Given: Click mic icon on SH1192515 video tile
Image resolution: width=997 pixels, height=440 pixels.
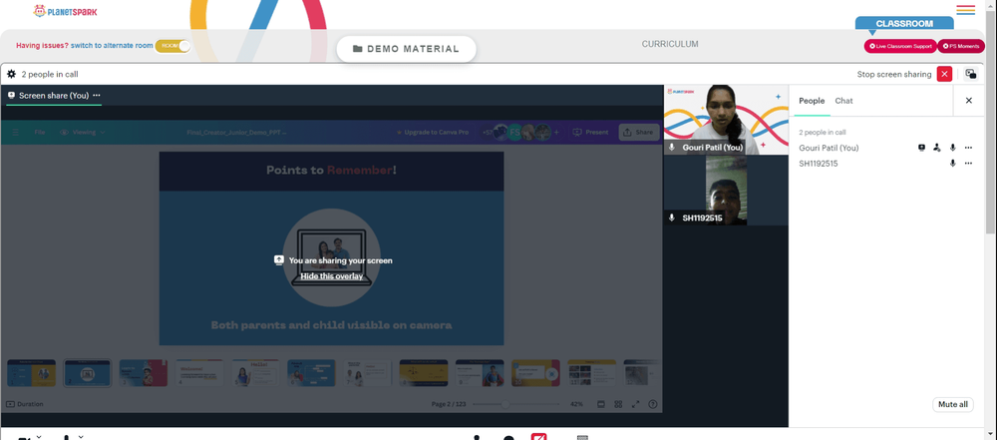Looking at the screenshot, I should pyautogui.click(x=671, y=218).
